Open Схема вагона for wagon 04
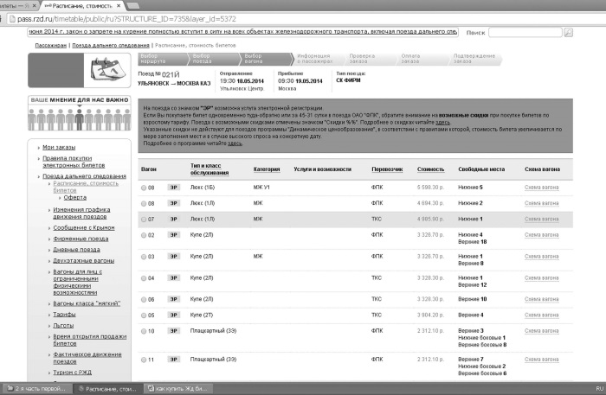The width and height of the screenshot is (606, 395). 541,278
